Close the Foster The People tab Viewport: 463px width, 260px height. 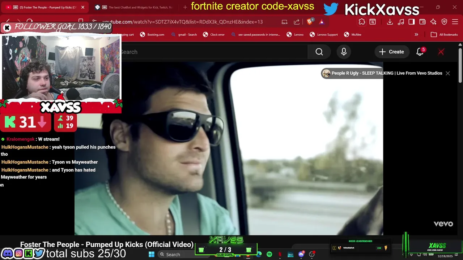(83, 7)
